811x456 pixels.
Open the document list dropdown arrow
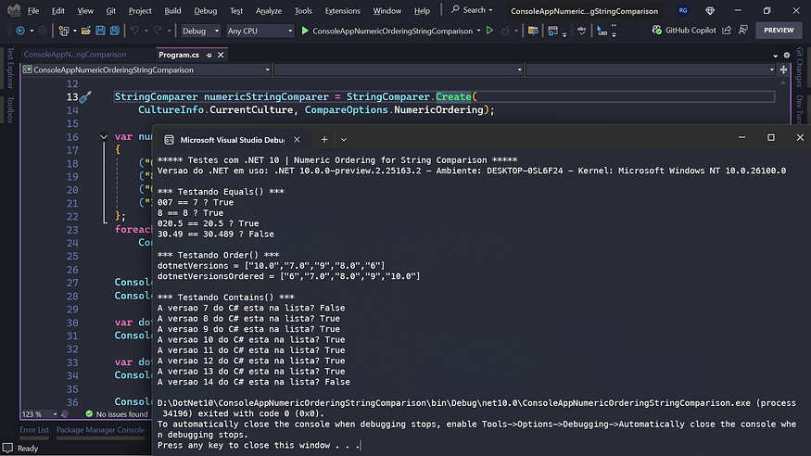(x=775, y=56)
